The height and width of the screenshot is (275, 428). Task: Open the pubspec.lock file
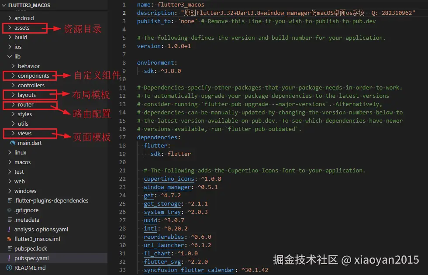pos(31,249)
